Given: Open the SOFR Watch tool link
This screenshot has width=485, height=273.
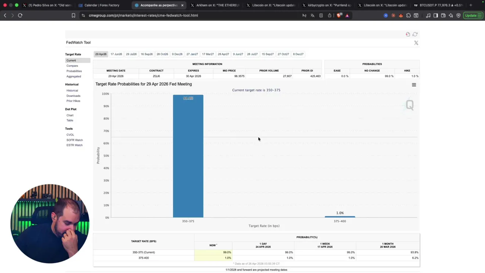Looking at the screenshot, I should click(75, 140).
